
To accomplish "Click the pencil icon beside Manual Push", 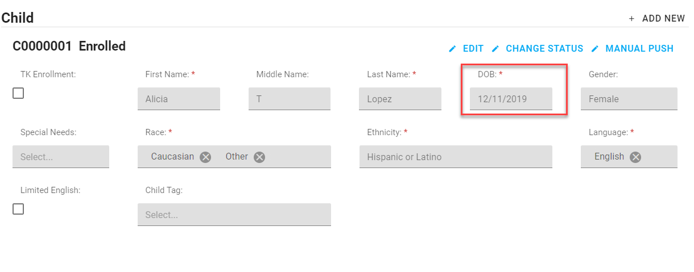I will point(595,49).
